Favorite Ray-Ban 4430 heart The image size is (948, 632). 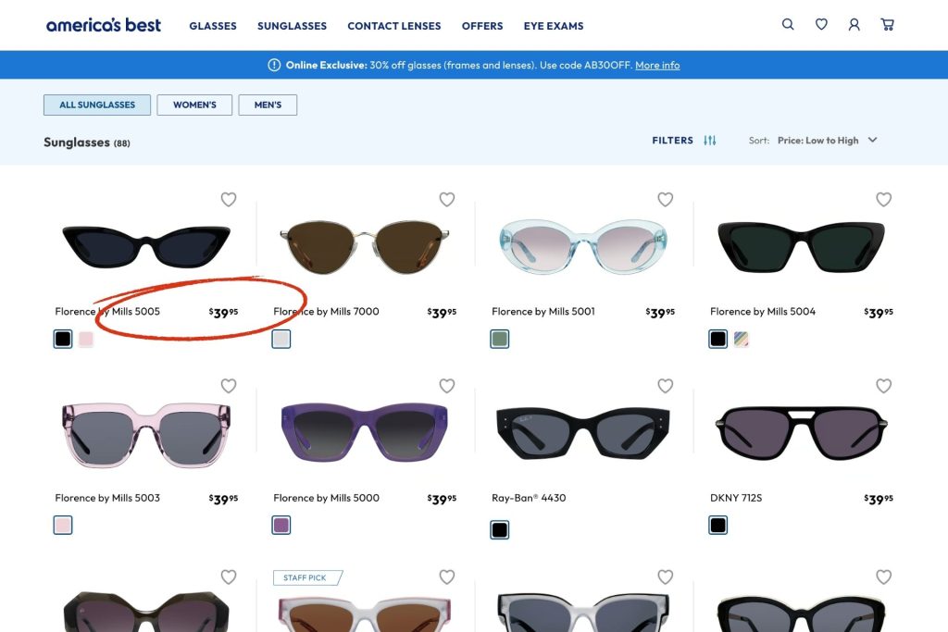click(665, 386)
